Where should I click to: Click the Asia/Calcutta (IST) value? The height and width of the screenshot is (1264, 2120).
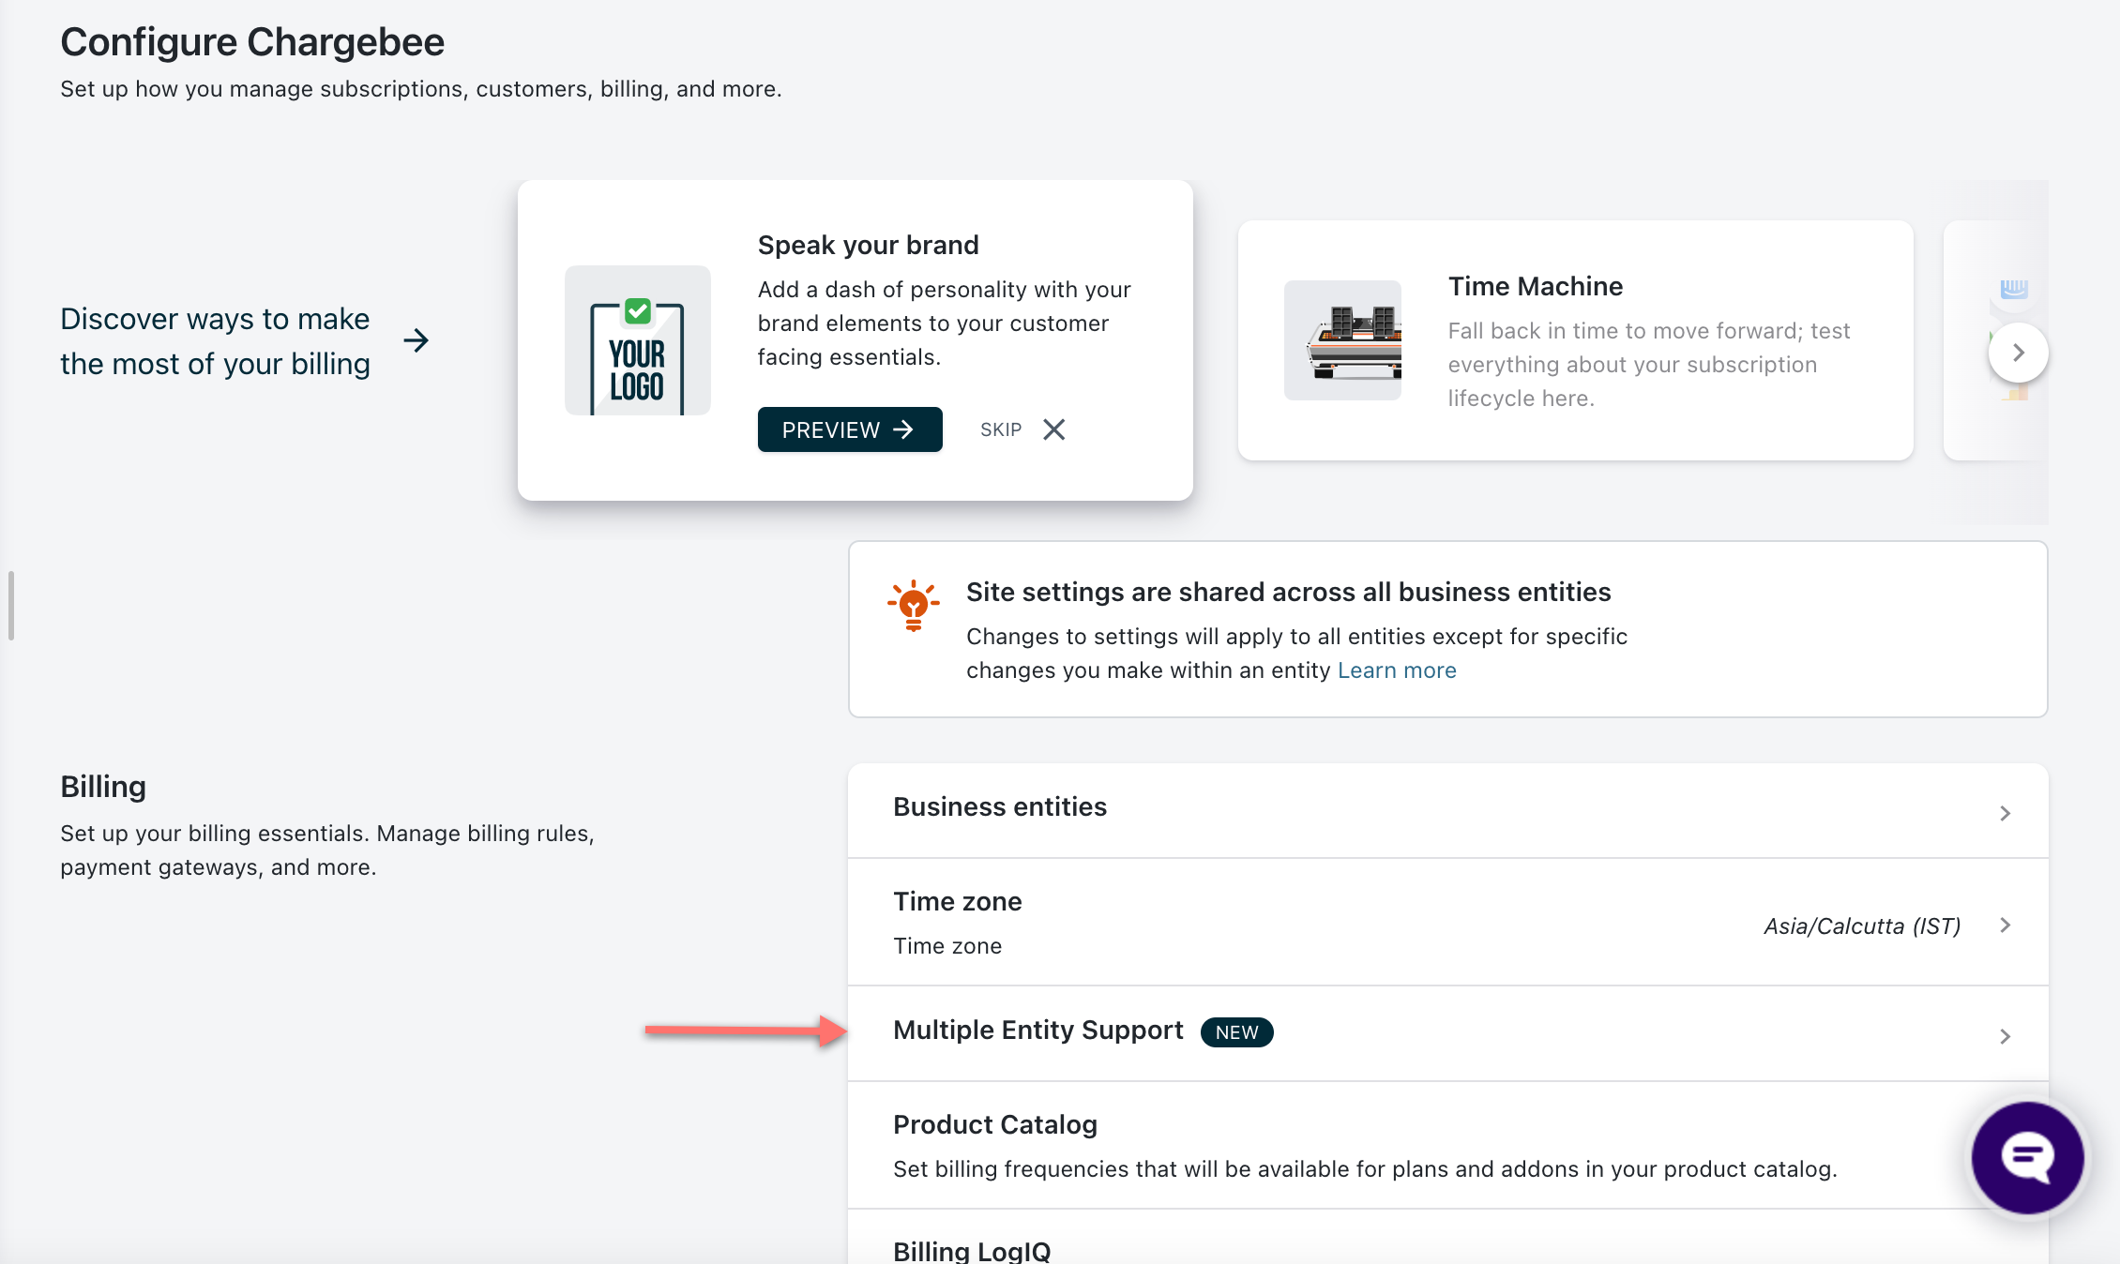point(1862,925)
